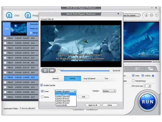Image resolution: width=162 pixels, height=122 pixels.
Task: Open the help question mark icon
Action: tap(156, 15)
